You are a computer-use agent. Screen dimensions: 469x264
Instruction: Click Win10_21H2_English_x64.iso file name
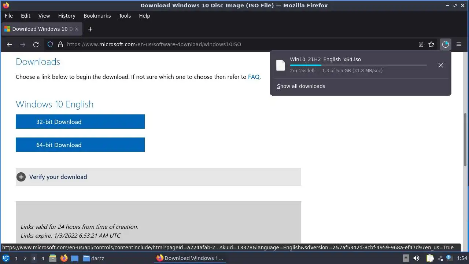[325, 59]
